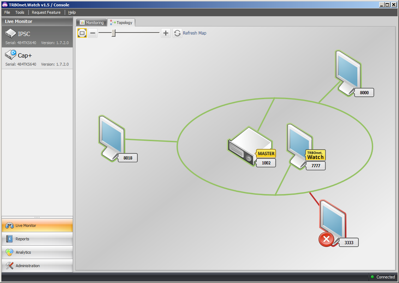Click the Live Monitor binoculars icon
This screenshot has width=399, height=283.
(10, 225)
